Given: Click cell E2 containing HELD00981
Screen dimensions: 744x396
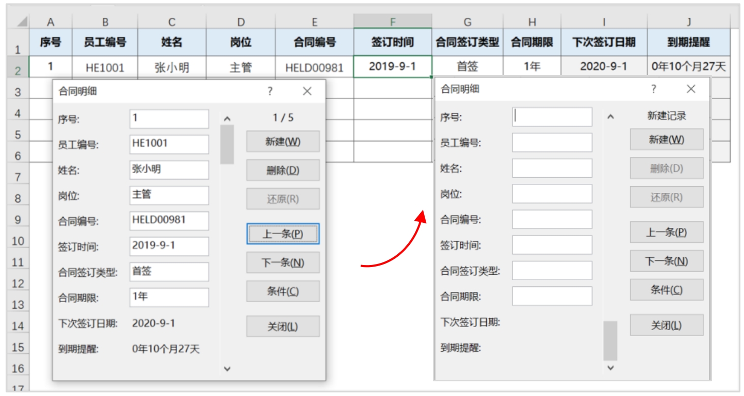Looking at the screenshot, I should [314, 67].
